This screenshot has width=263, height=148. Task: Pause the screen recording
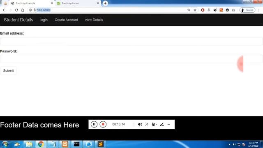[94, 124]
